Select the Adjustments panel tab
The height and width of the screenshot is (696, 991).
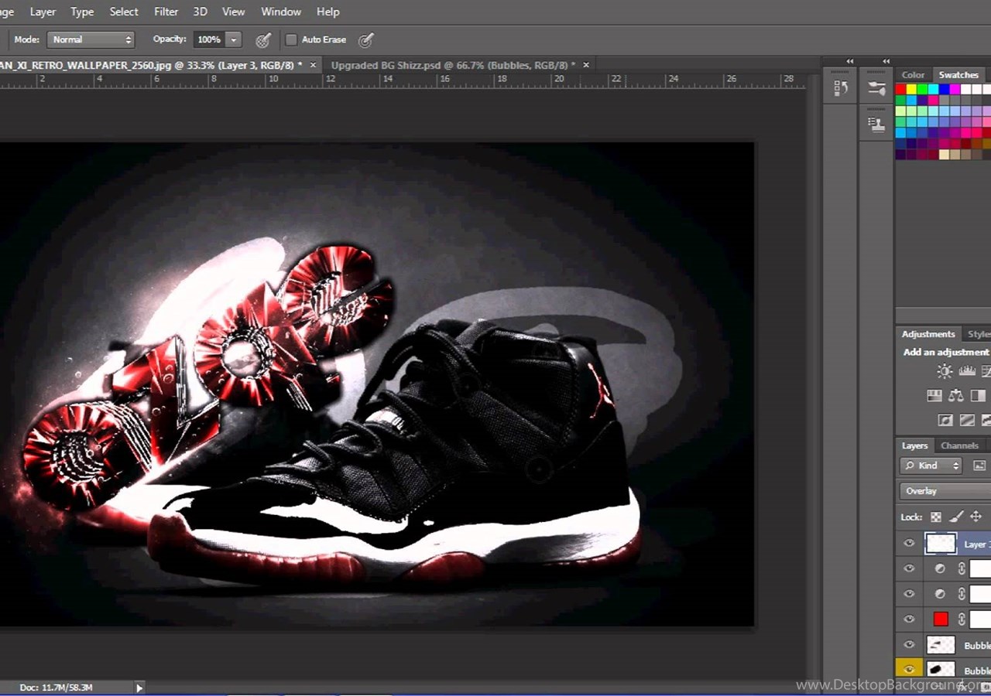coord(928,334)
